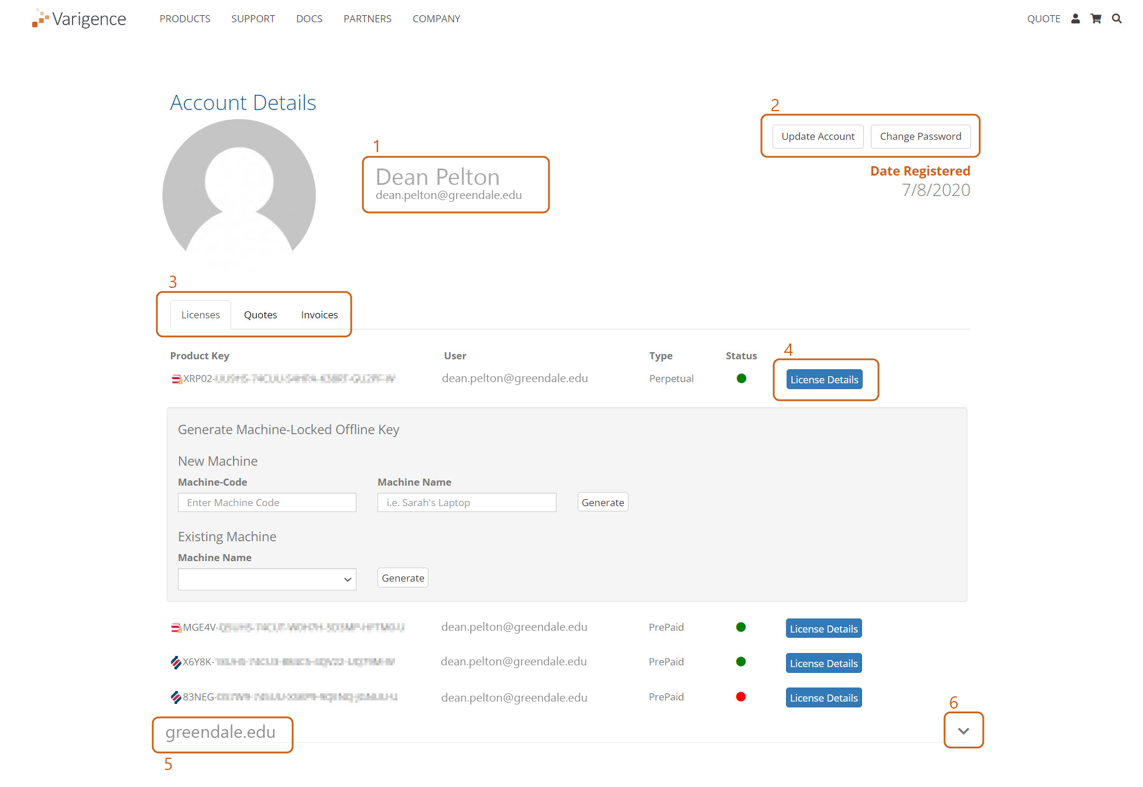Click the Status column header
The height and width of the screenshot is (787, 1143).
coord(741,356)
